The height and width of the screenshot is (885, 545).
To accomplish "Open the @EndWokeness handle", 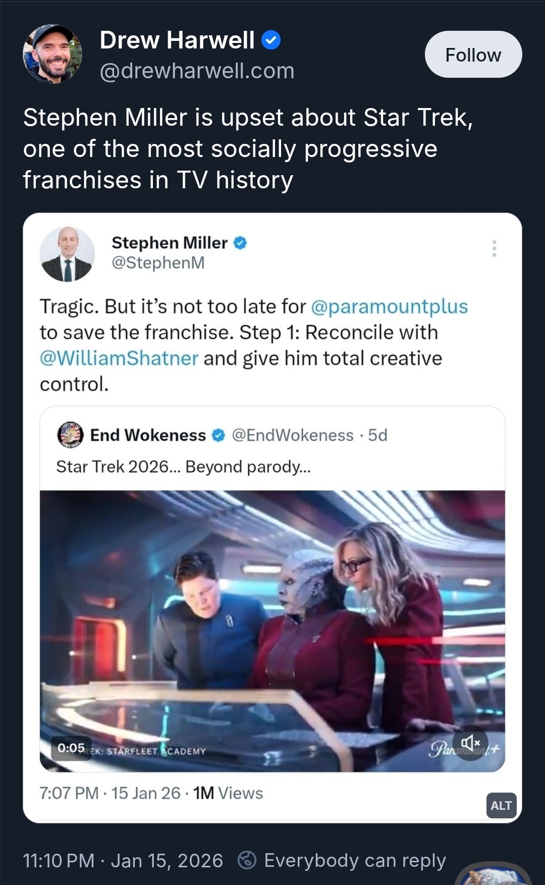I will click(x=293, y=435).
